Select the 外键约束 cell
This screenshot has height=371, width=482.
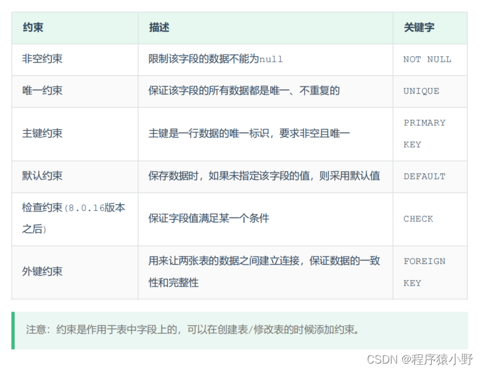pos(42,271)
